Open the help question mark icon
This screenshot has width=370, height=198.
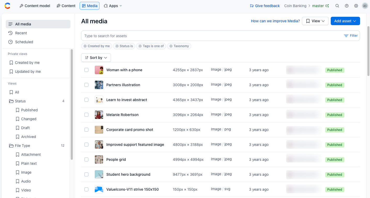[347, 6]
